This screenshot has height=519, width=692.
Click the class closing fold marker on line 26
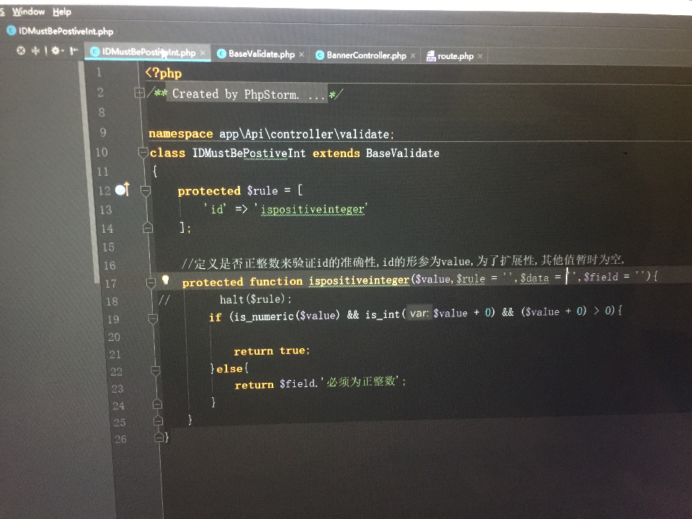pyautogui.click(x=159, y=438)
